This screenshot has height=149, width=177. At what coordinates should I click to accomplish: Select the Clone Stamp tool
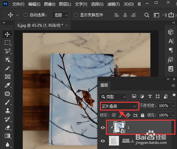[x=7, y=111]
